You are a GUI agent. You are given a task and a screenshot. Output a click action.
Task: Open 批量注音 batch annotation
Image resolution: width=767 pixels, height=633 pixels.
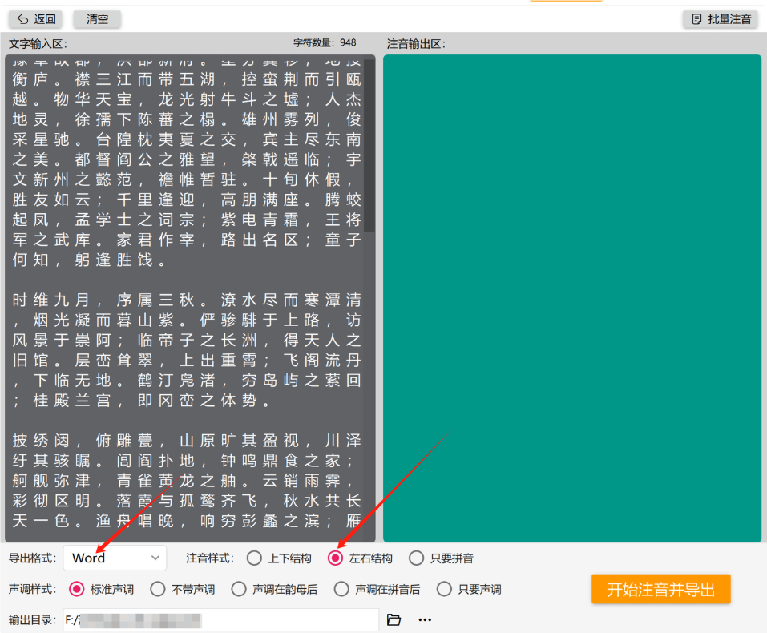point(721,19)
